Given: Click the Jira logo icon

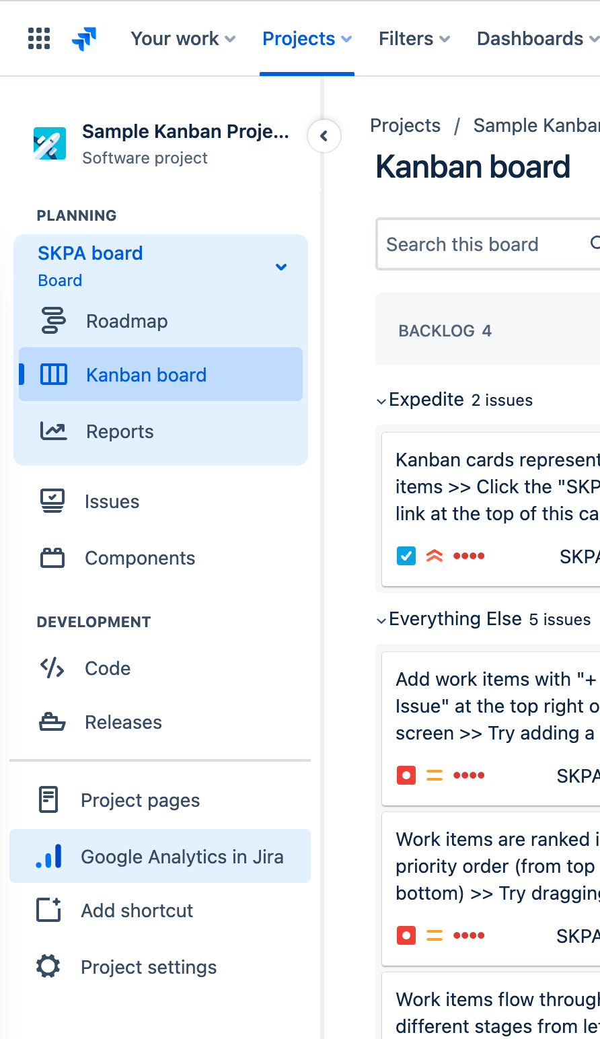Looking at the screenshot, I should (84, 38).
